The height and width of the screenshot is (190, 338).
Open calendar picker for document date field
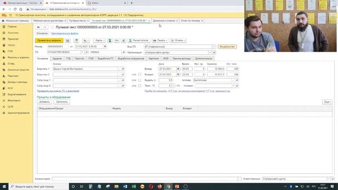[105, 46]
